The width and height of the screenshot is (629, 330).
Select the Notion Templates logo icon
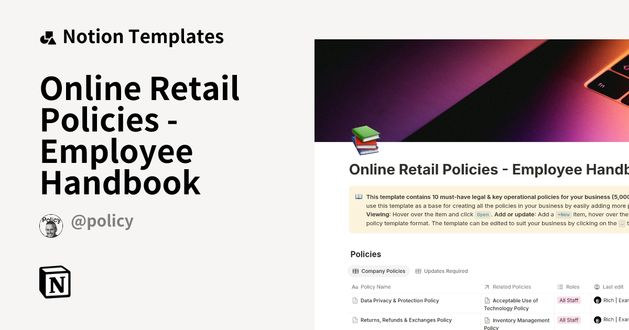(x=48, y=36)
